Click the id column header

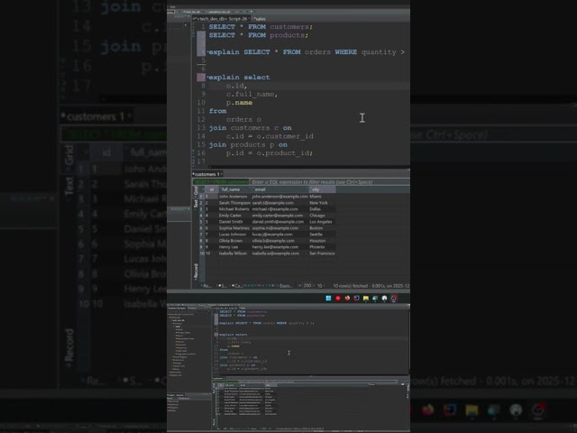(212, 189)
